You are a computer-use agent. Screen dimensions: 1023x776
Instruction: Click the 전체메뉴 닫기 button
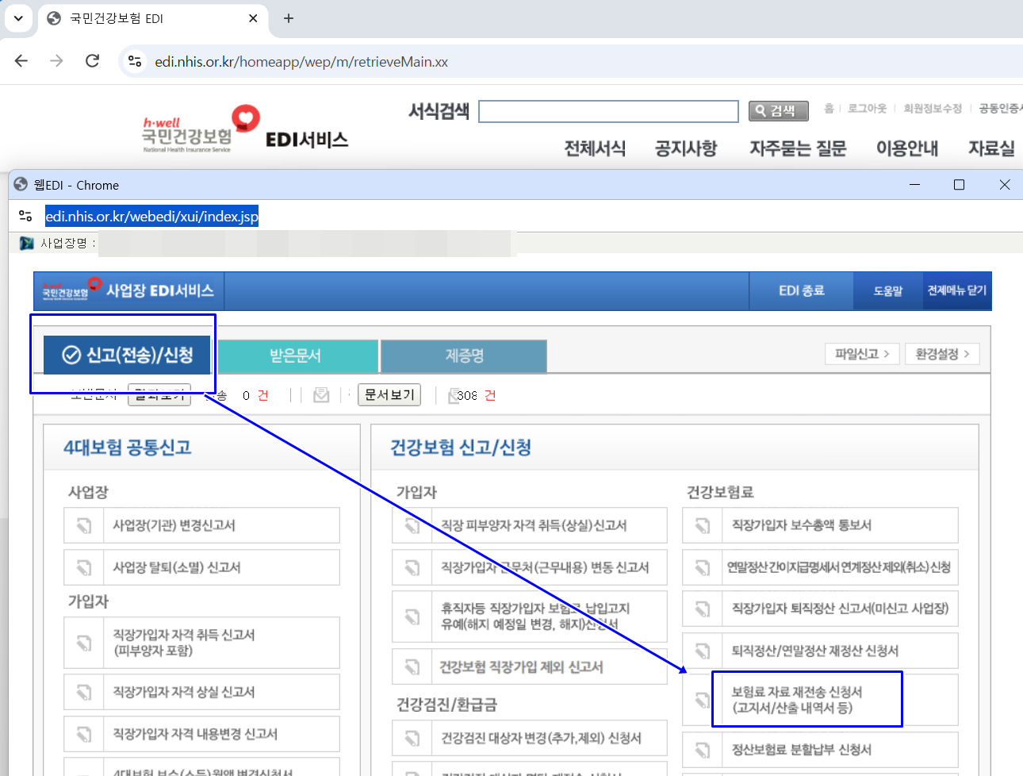coord(957,291)
